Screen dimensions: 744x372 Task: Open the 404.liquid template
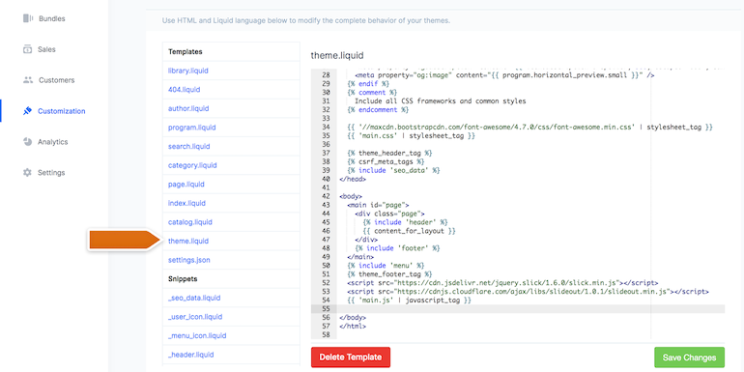[x=185, y=90]
